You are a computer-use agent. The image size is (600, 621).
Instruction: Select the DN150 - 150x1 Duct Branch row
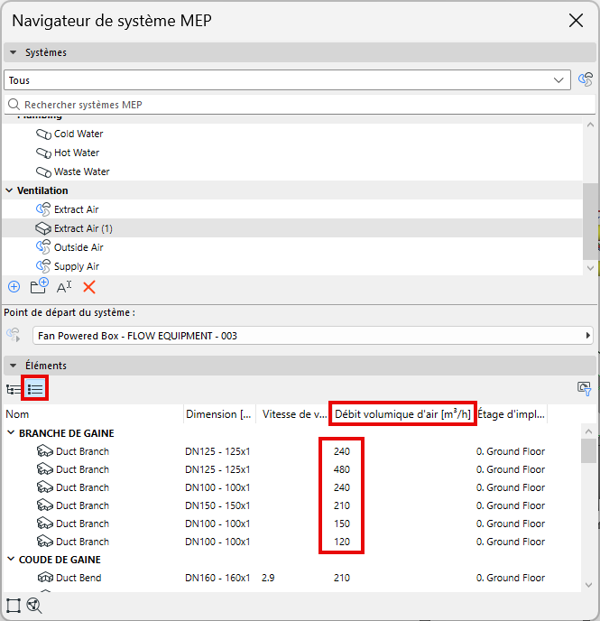click(291, 505)
